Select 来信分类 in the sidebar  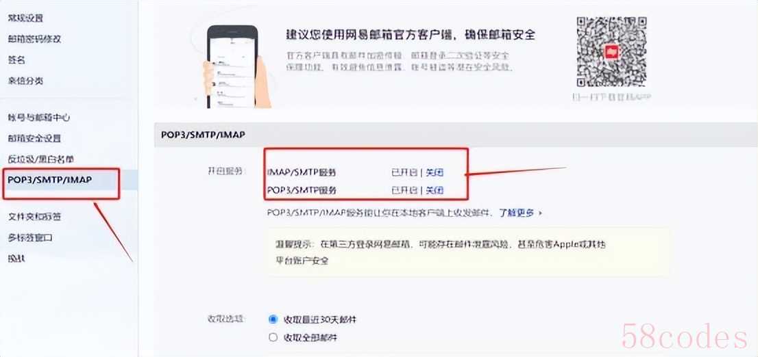25,81
